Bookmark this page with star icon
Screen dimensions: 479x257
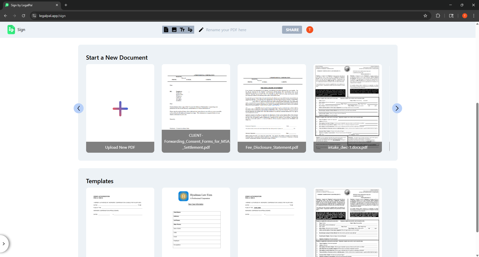(425, 16)
